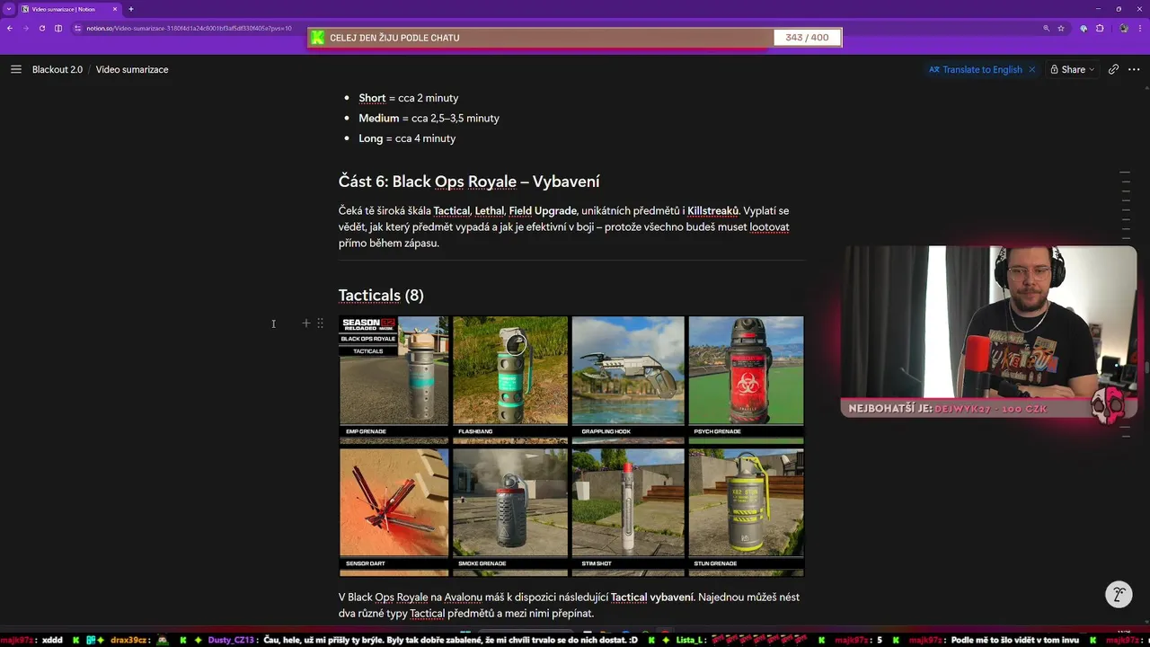1150x647 pixels.
Task: Click the 343 / 400 counter
Action: pos(807,38)
